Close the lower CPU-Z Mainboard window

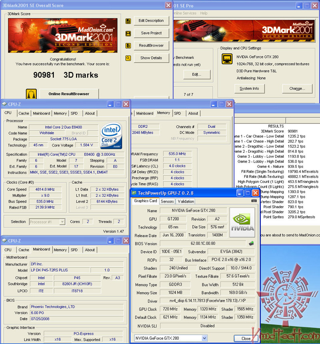(126, 241)
